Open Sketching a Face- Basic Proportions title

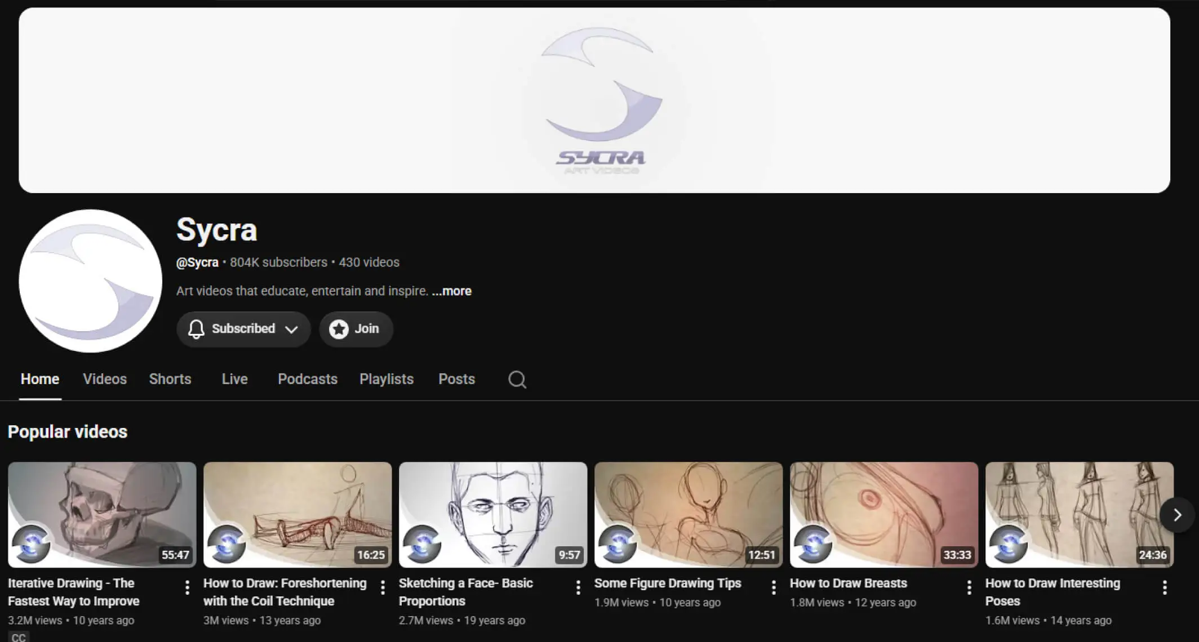coord(466,592)
